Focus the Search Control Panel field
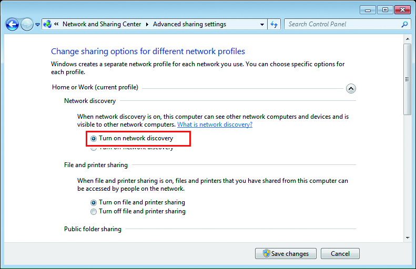The height and width of the screenshot is (269, 416). [347, 24]
